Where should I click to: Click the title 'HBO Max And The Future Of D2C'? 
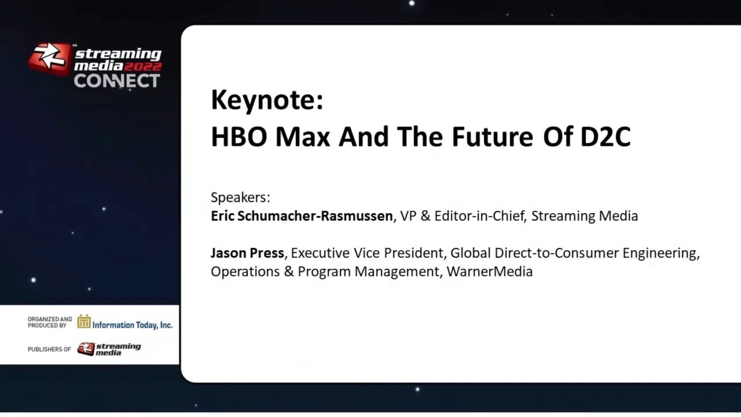420,137
